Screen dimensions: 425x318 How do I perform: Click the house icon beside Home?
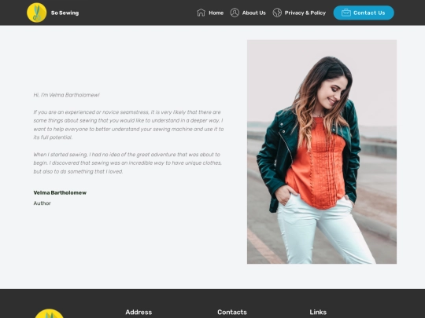click(x=201, y=13)
